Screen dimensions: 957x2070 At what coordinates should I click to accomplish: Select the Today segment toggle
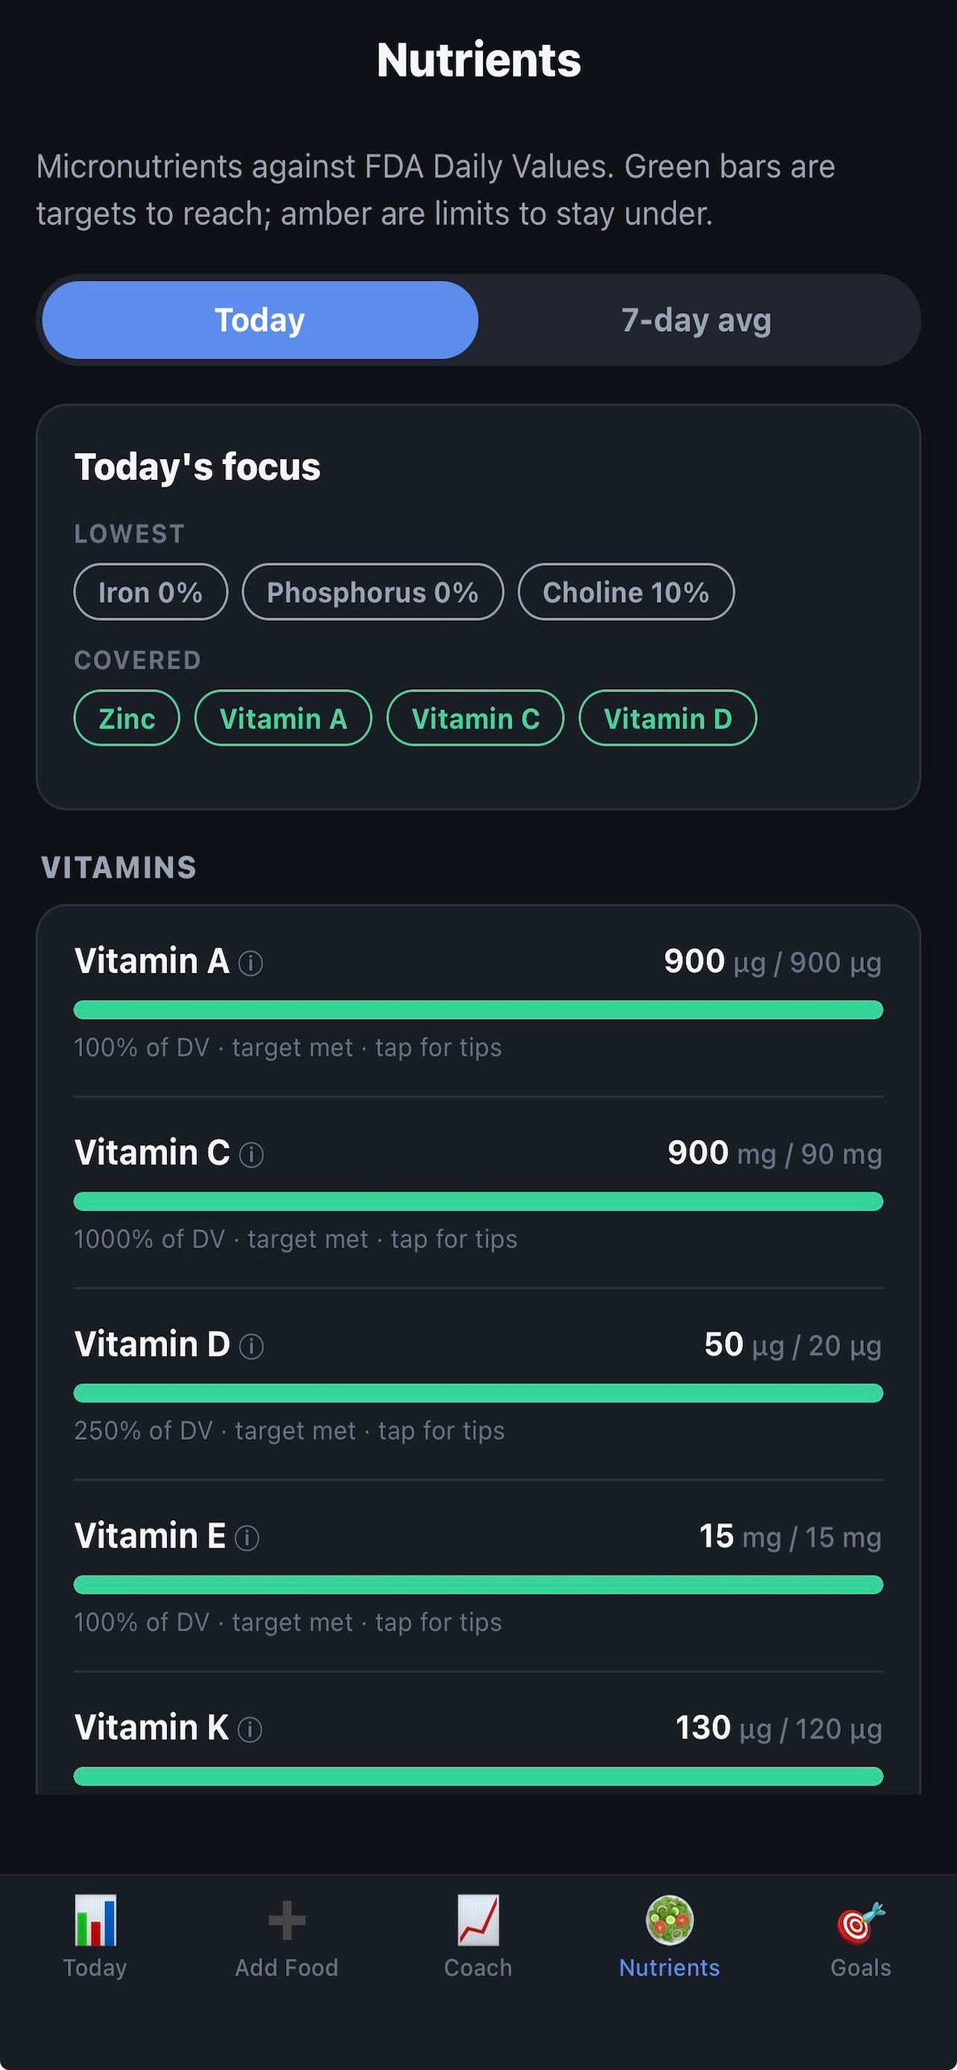click(259, 320)
